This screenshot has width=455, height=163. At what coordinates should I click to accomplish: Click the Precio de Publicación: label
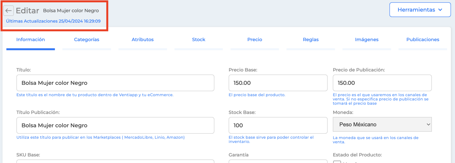(359, 70)
